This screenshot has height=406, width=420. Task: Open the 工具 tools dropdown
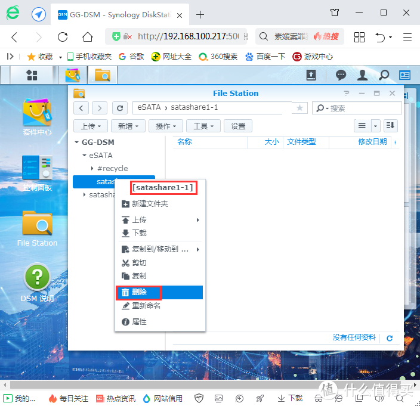pos(203,126)
